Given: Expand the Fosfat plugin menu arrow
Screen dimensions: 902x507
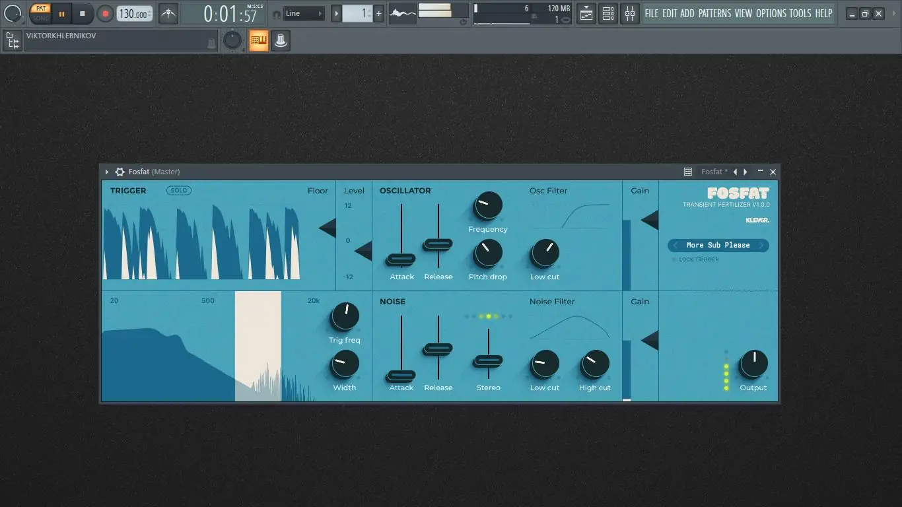Looking at the screenshot, I should coord(106,172).
